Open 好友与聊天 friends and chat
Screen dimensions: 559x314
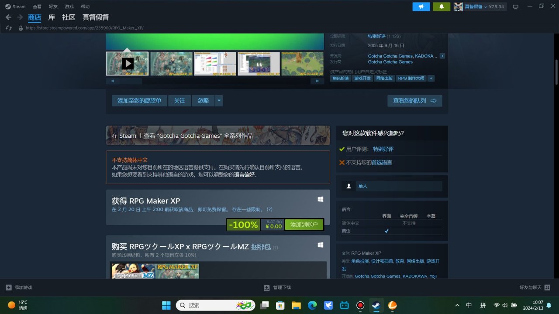click(535, 287)
